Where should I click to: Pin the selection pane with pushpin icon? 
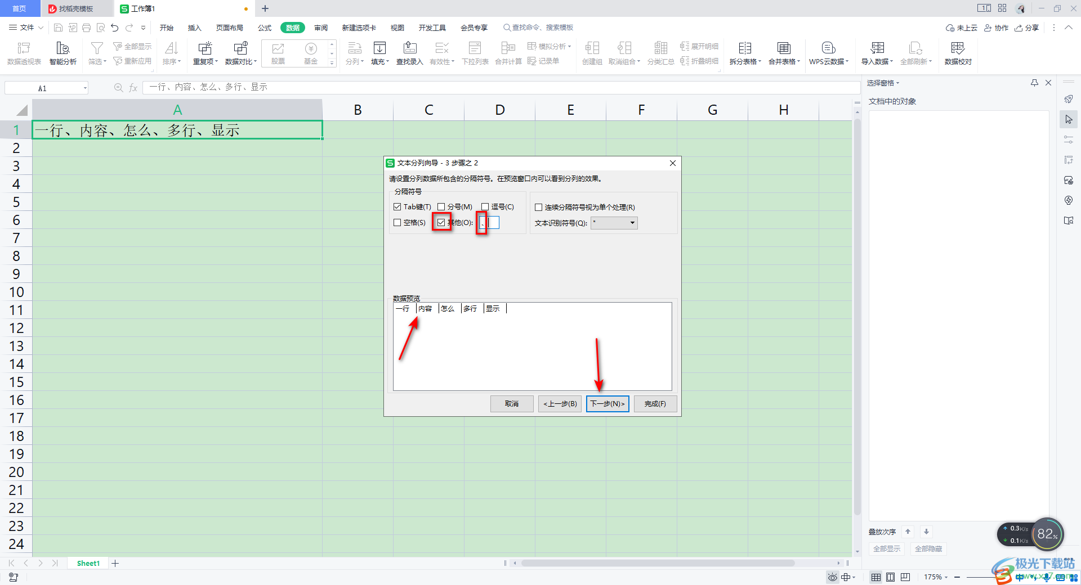[x=1034, y=83]
